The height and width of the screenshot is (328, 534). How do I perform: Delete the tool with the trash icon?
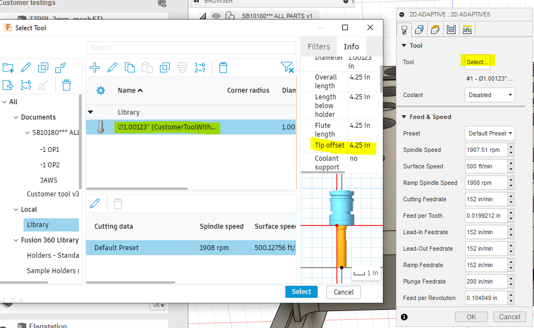pos(223,67)
